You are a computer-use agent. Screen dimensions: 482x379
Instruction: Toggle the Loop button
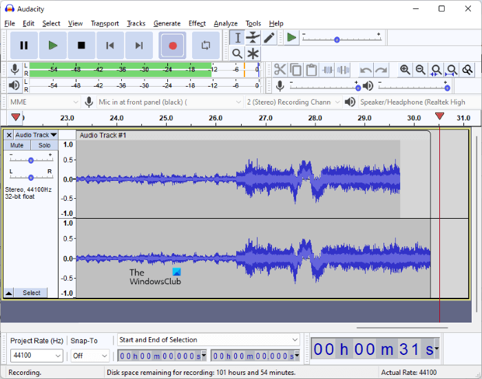pyautogui.click(x=205, y=45)
